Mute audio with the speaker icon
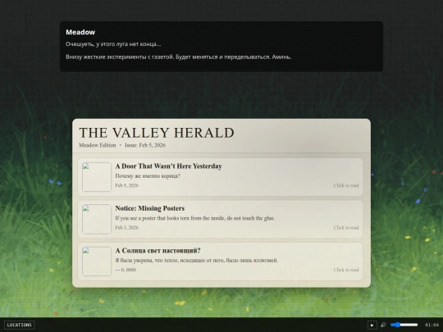 point(383,325)
